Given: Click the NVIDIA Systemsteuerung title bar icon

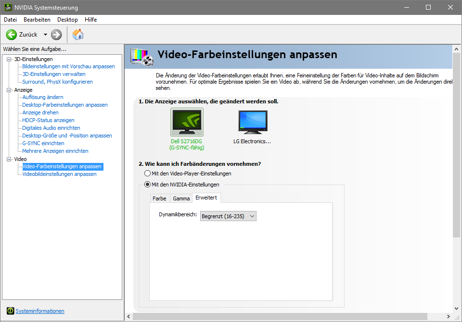Looking at the screenshot, I should pyautogui.click(x=8, y=7).
